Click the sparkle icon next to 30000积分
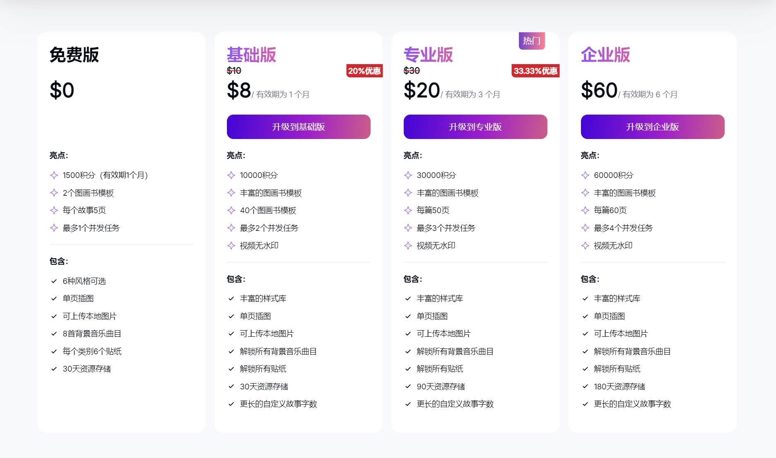 (x=408, y=175)
